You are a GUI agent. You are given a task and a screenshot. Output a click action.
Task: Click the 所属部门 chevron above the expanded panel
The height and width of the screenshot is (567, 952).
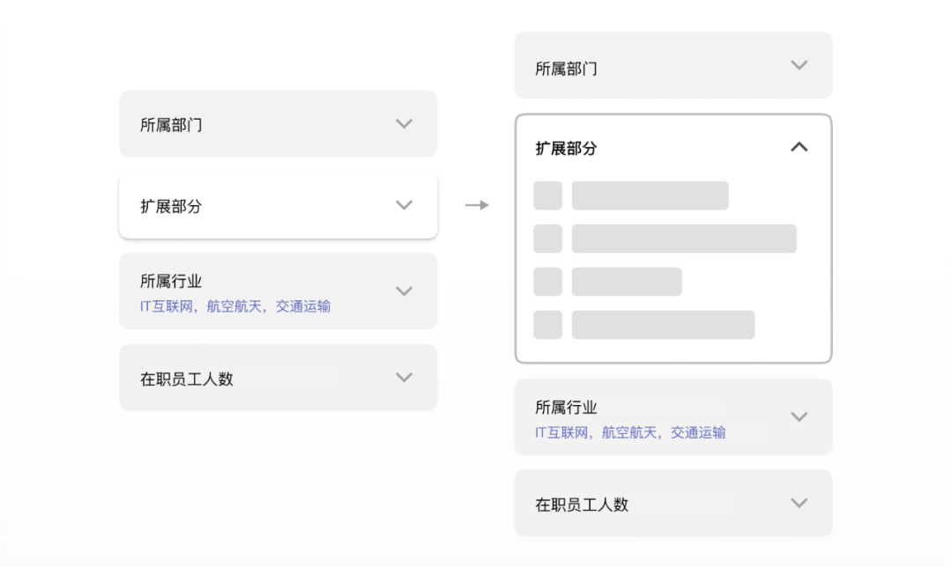tap(799, 65)
